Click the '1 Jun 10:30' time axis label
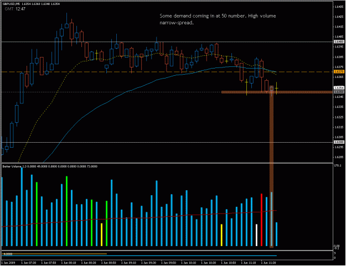 click(209, 263)
